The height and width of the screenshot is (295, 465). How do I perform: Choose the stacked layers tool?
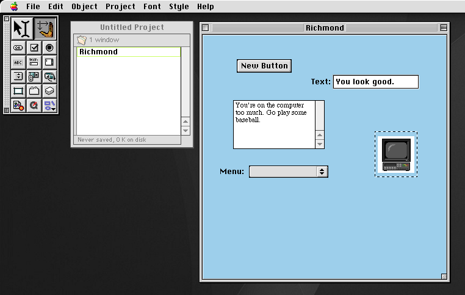pos(49,91)
